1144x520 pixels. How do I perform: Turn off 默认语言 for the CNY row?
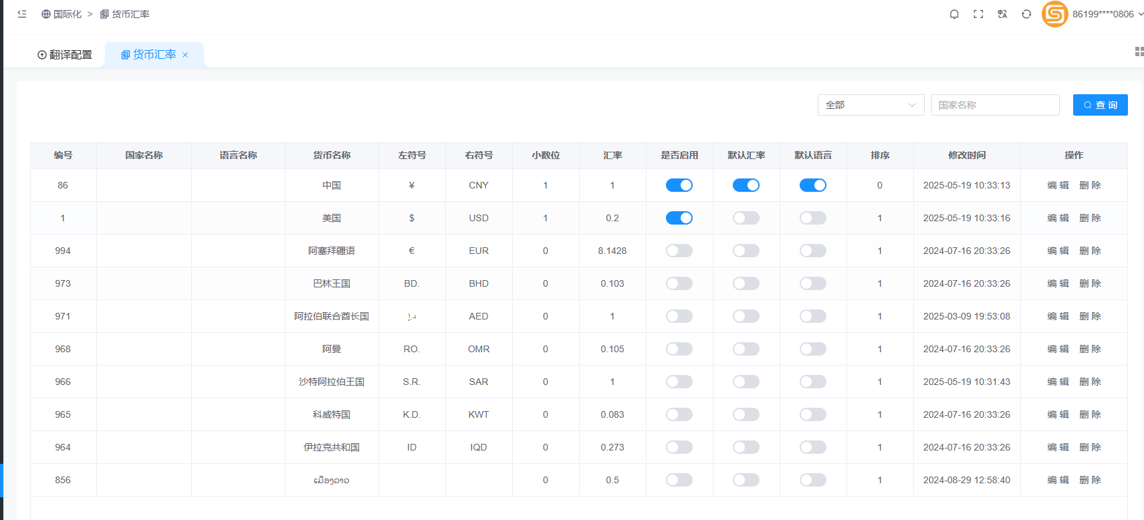click(812, 185)
